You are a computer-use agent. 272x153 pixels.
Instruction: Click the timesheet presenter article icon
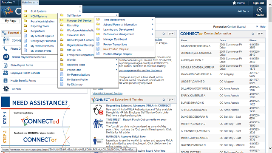click(98, 124)
